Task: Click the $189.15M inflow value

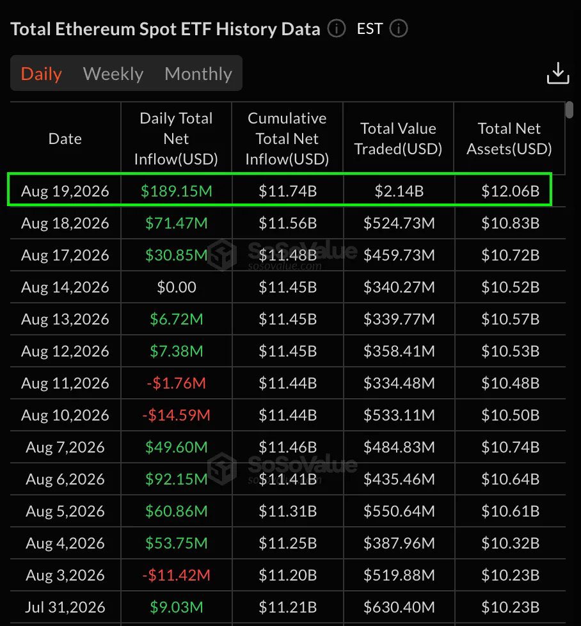Action: coord(177,191)
